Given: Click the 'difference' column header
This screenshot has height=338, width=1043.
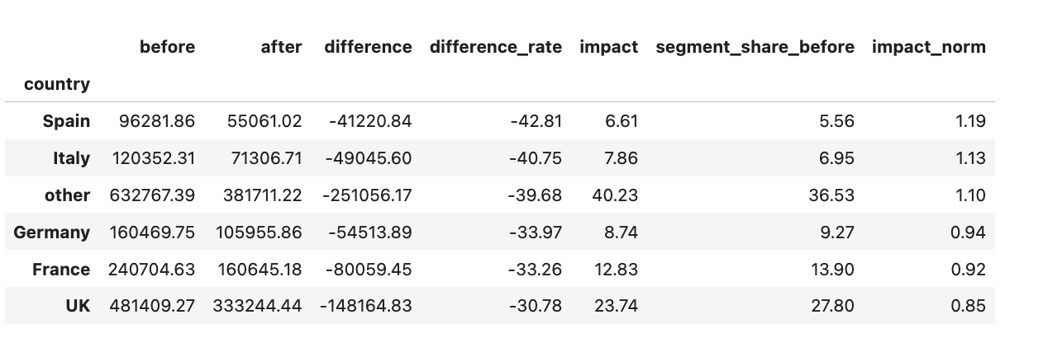Looking at the screenshot, I should (368, 47).
